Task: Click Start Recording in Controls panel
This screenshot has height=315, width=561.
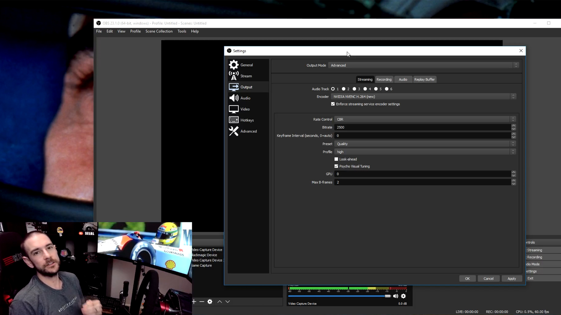Action: 543,257
